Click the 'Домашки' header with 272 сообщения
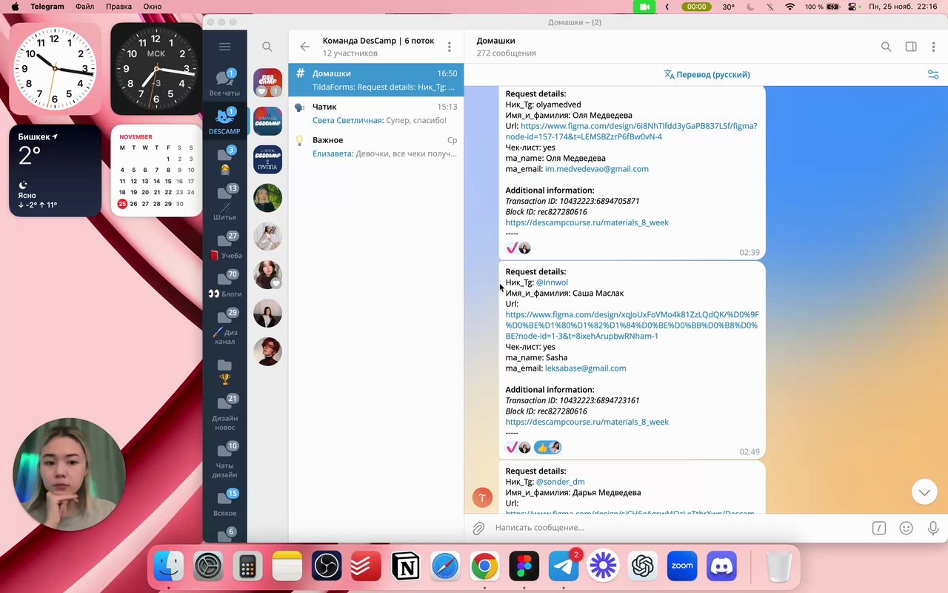The image size is (948, 593). pos(506,47)
